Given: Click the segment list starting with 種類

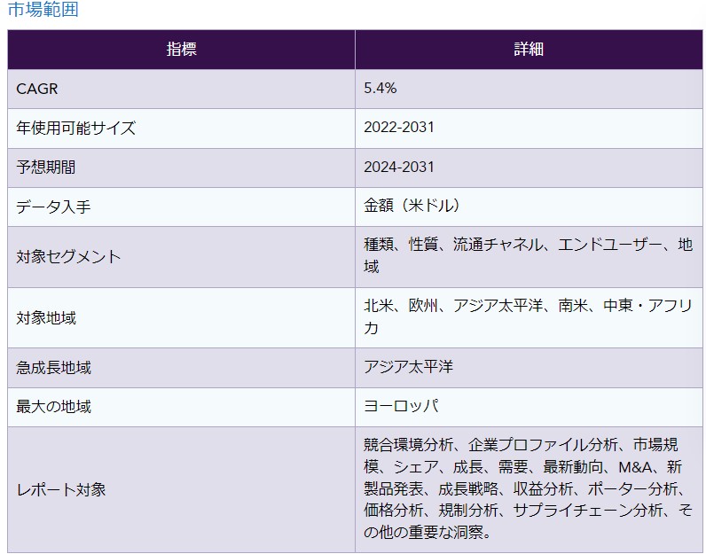Looking at the screenshot, I should click(528, 255).
